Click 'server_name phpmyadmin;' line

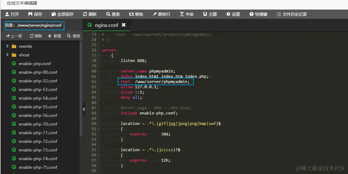pos(148,71)
